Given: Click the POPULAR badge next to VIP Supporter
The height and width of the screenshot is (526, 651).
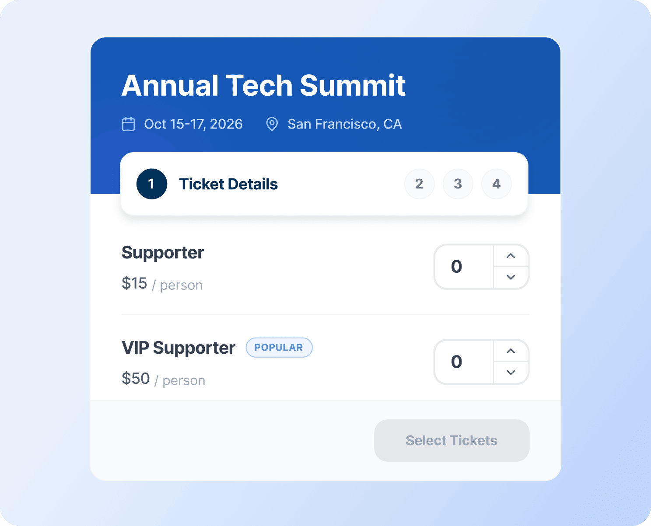Looking at the screenshot, I should (279, 347).
